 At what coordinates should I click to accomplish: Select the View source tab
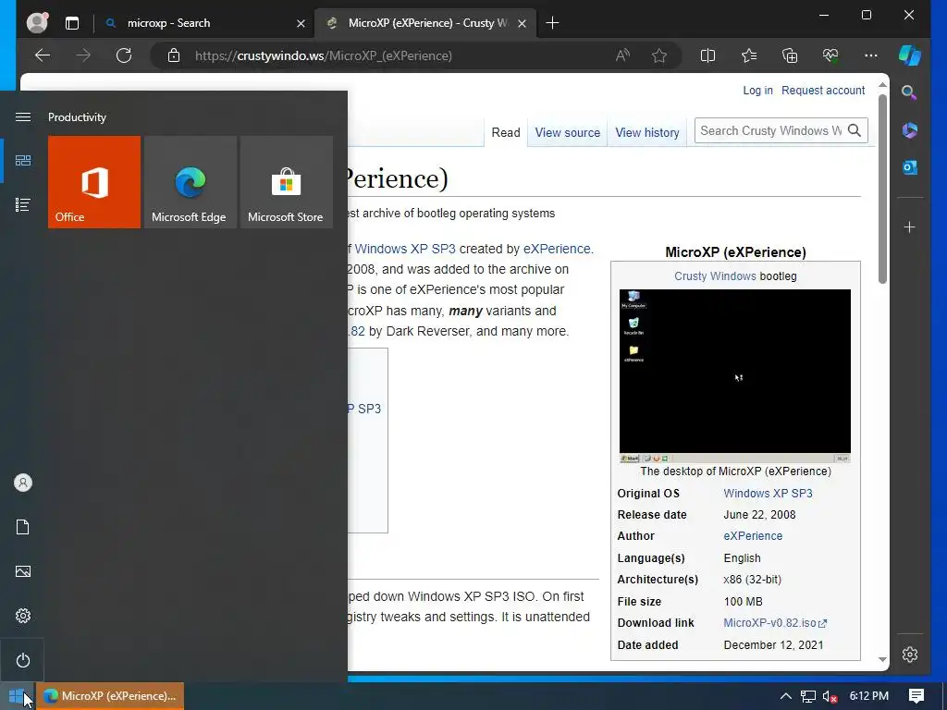[568, 132]
